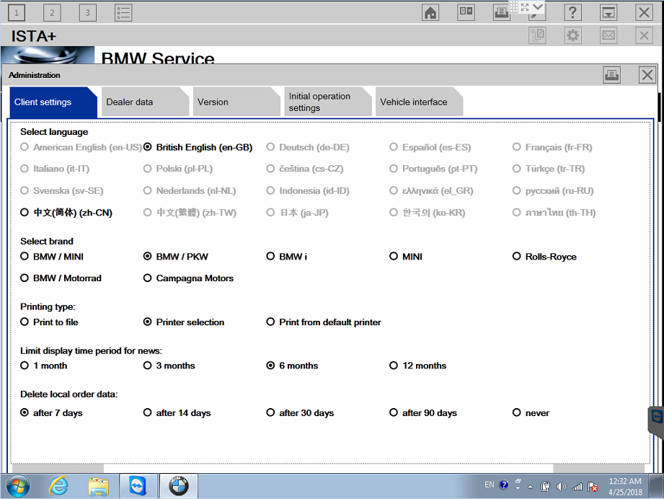Open Initial operation settings tab

coord(328,102)
